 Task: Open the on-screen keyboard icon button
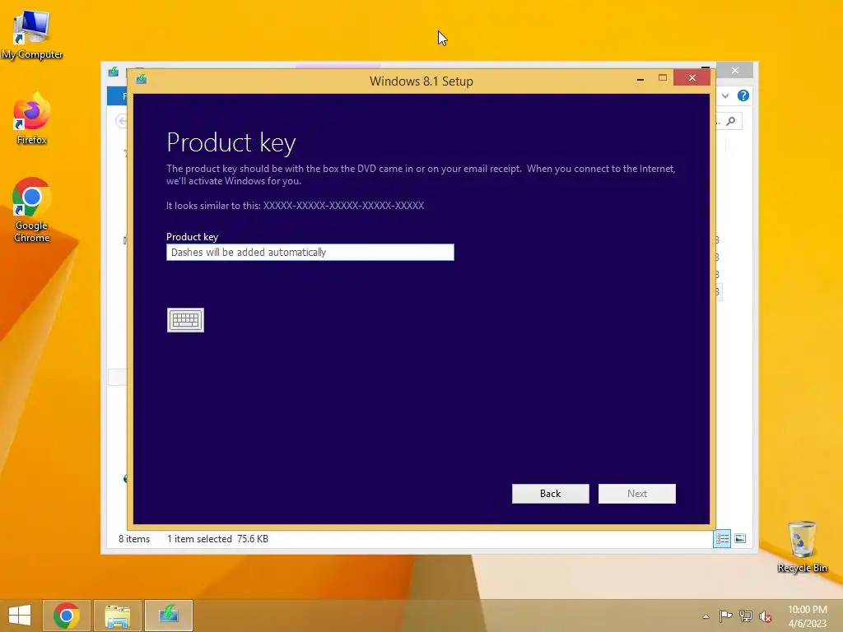coord(185,320)
